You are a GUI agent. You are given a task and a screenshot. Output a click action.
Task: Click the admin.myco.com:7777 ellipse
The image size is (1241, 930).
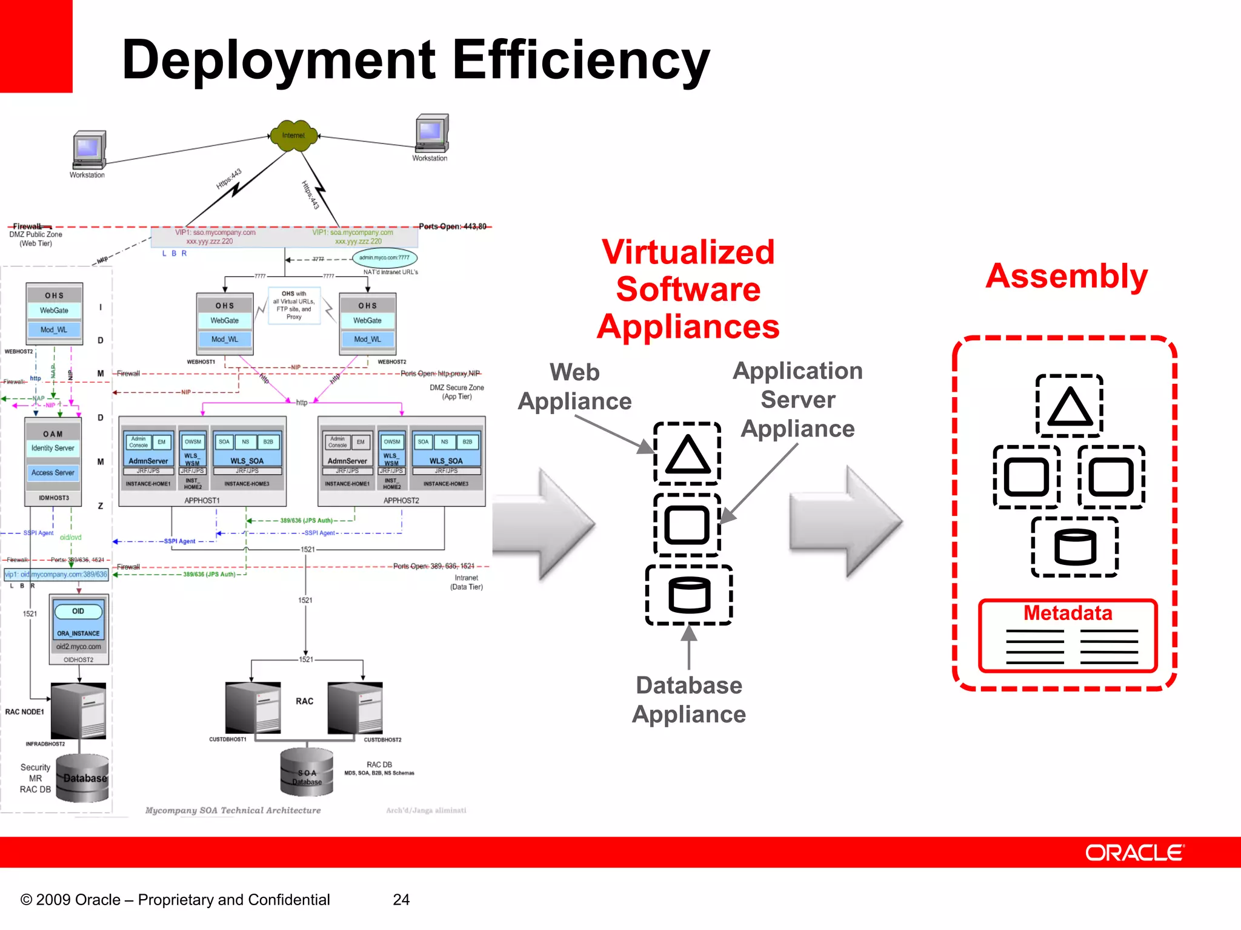pos(384,257)
